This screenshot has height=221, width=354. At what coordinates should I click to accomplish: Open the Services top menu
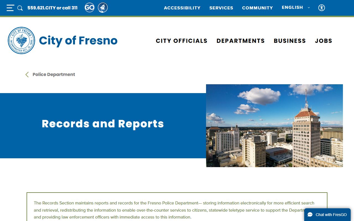pyautogui.click(x=221, y=8)
